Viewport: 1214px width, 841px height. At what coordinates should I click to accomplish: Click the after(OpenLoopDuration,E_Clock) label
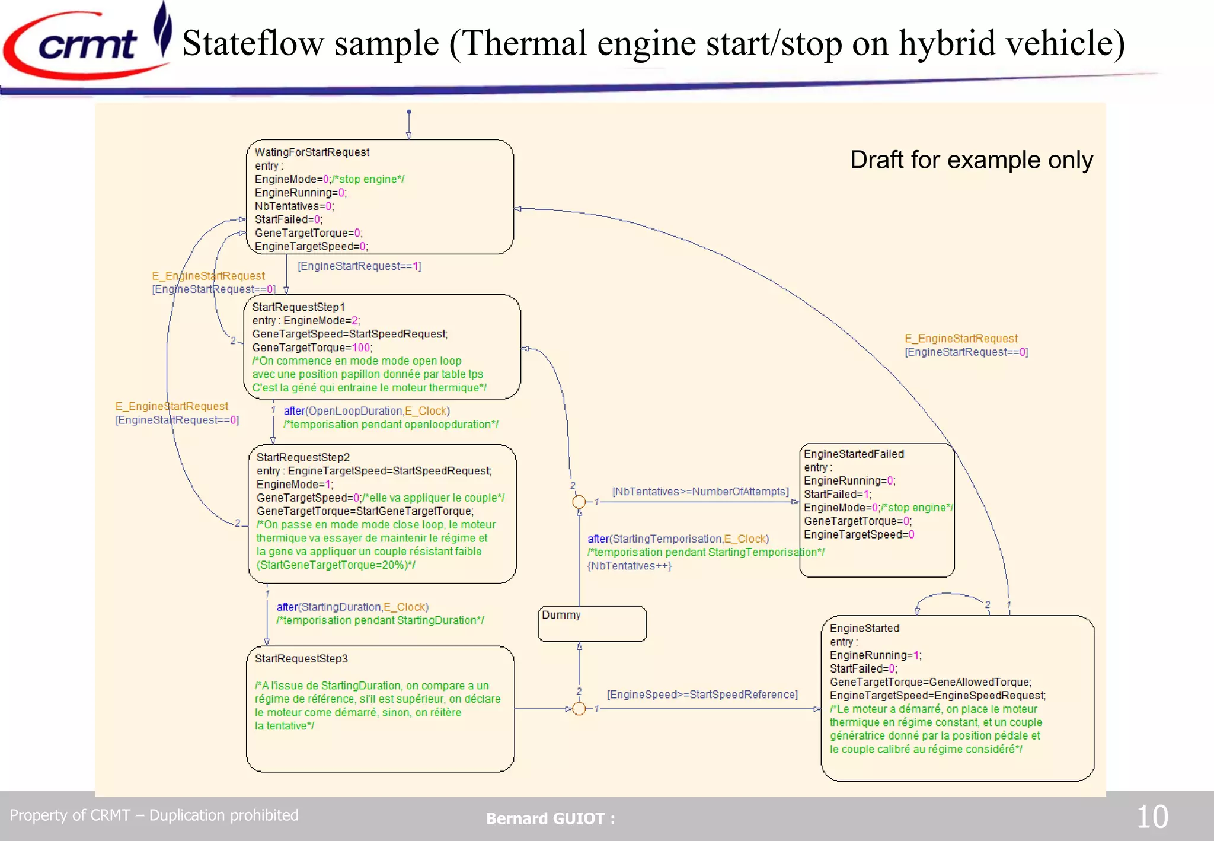click(366, 411)
